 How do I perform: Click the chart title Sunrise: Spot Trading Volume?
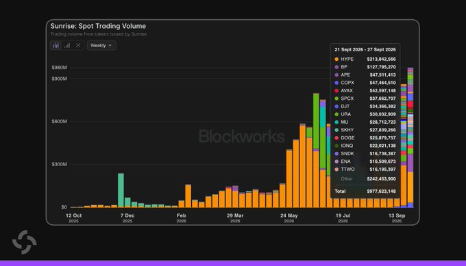[98, 26]
